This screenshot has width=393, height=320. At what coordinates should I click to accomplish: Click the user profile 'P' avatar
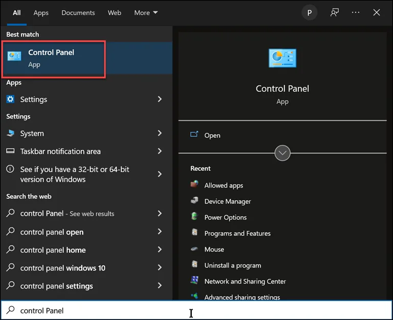click(x=309, y=13)
